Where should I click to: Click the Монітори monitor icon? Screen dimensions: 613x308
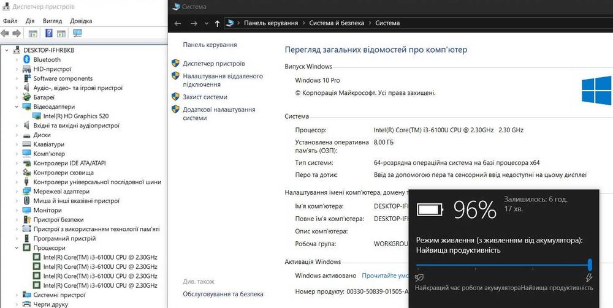tap(26, 210)
